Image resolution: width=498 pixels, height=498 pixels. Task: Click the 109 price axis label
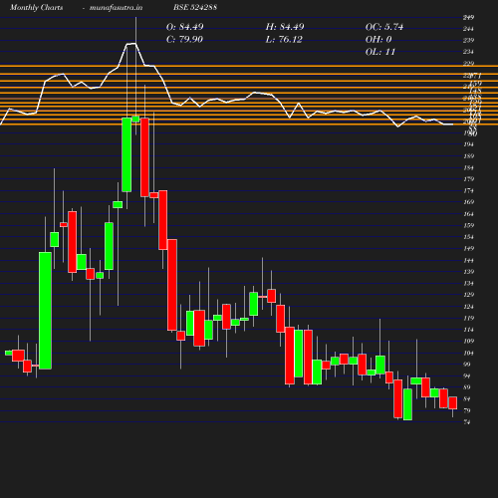[x=468, y=341]
